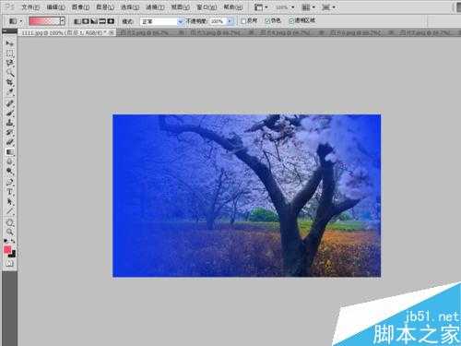
Task: Select the Lasso tool
Action: (x=9, y=63)
